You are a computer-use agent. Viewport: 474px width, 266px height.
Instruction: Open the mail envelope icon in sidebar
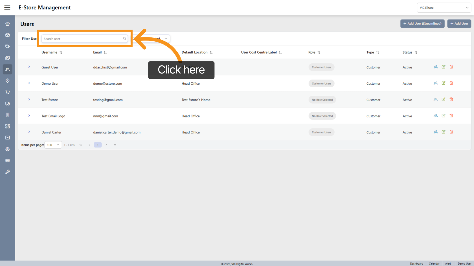pos(7,137)
